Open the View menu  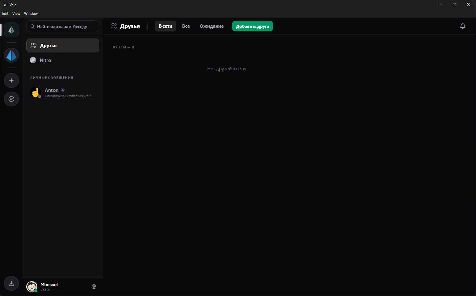[x=16, y=14]
